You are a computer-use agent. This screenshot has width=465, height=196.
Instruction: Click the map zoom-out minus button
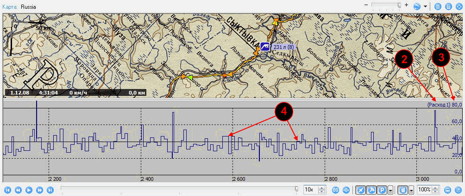click(366, 5)
